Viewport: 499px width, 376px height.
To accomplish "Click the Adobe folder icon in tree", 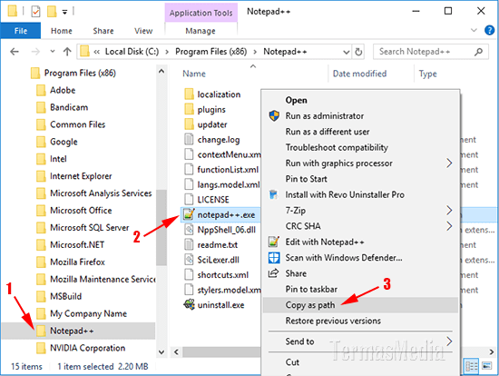I will 41,90.
